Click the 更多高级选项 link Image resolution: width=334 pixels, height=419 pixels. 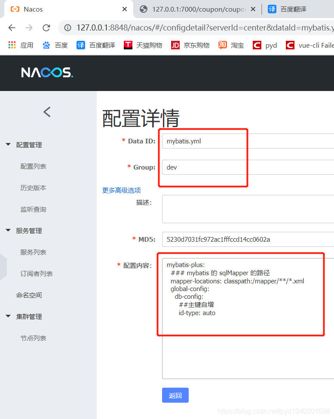[x=122, y=190]
